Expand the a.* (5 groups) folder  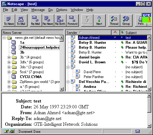coord(9,87)
